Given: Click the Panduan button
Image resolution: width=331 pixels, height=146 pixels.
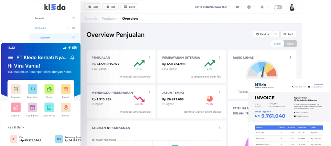Looking at the screenshot, I should click(263, 34).
